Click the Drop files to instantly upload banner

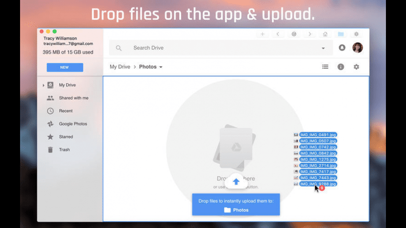coord(236,205)
